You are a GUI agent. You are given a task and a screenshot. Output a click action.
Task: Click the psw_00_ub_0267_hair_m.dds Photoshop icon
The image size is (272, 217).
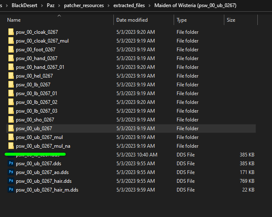click(11, 190)
